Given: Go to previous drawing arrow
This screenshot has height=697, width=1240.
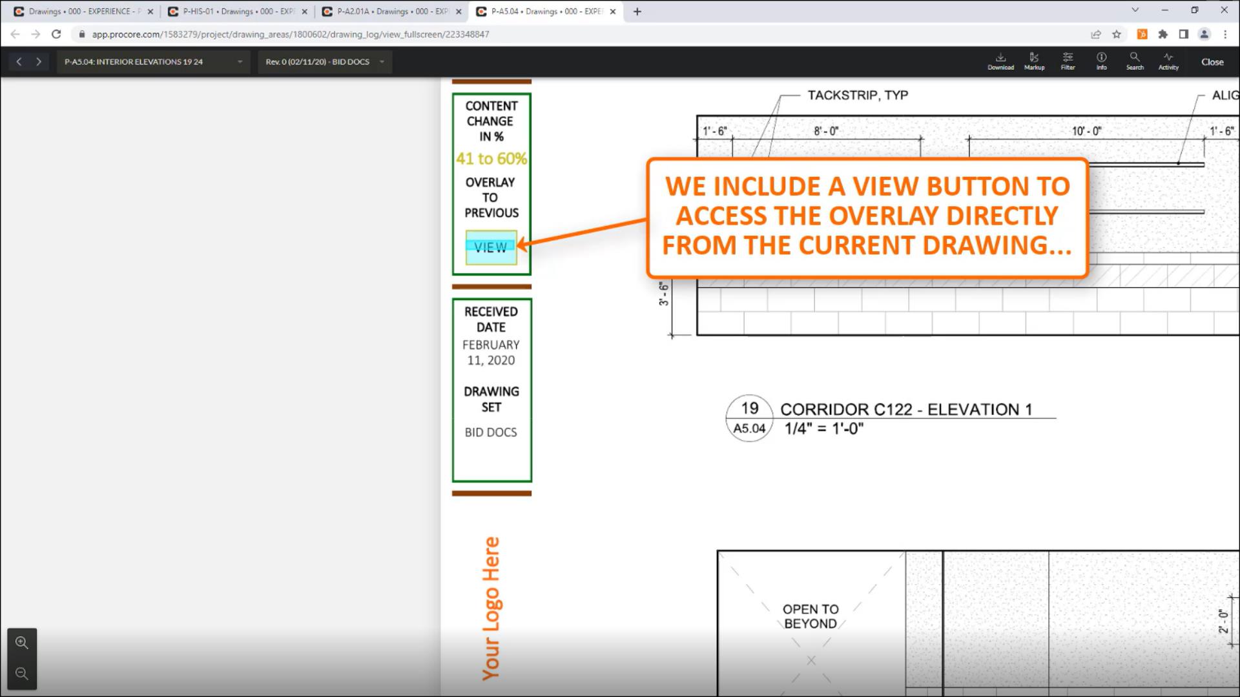Looking at the screenshot, I should 19,62.
